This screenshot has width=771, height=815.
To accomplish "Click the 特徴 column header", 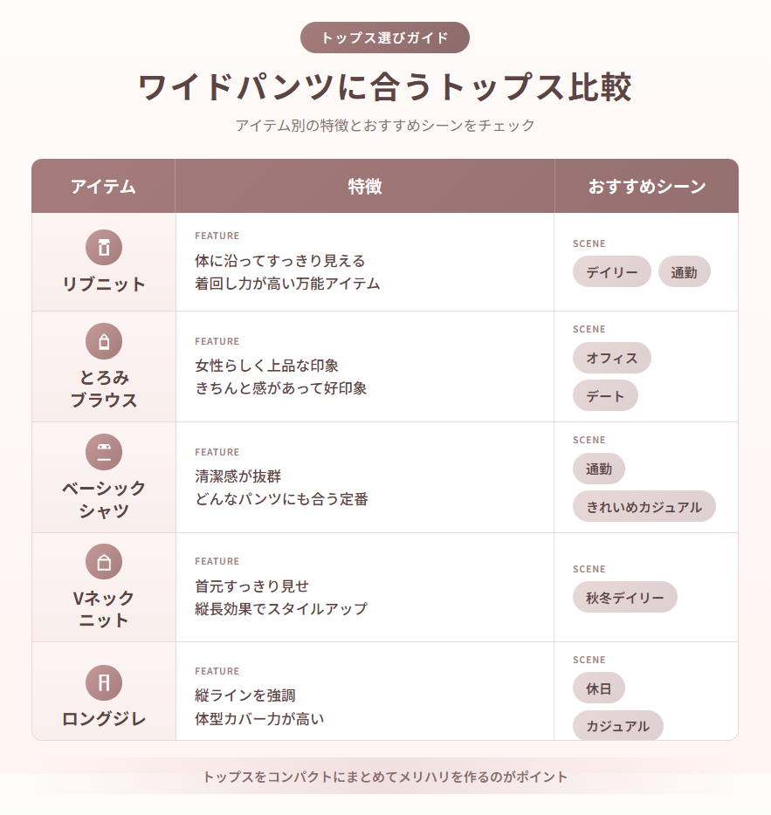I will click(x=365, y=187).
